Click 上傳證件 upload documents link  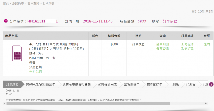(x=187, y=44)
